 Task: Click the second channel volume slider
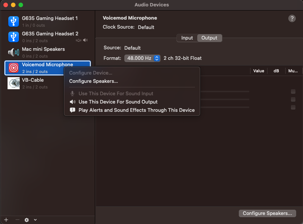225,99
